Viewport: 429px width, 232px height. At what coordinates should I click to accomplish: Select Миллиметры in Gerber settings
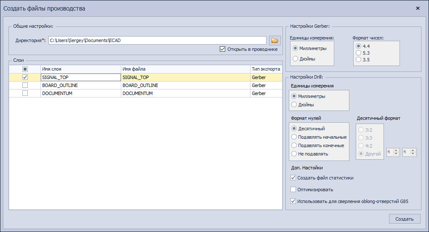click(295, 48)
